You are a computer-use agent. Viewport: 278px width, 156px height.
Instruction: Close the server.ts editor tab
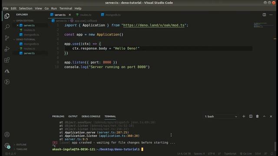(x=69, y=15)
